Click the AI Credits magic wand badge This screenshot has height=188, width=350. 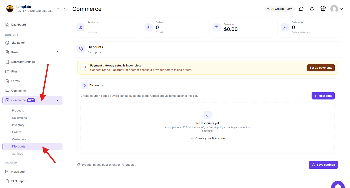click(279, 9)
